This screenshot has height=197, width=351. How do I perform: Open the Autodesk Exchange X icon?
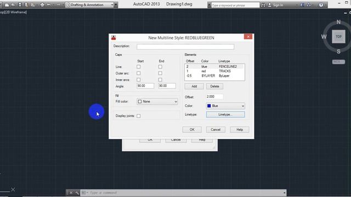302,5
